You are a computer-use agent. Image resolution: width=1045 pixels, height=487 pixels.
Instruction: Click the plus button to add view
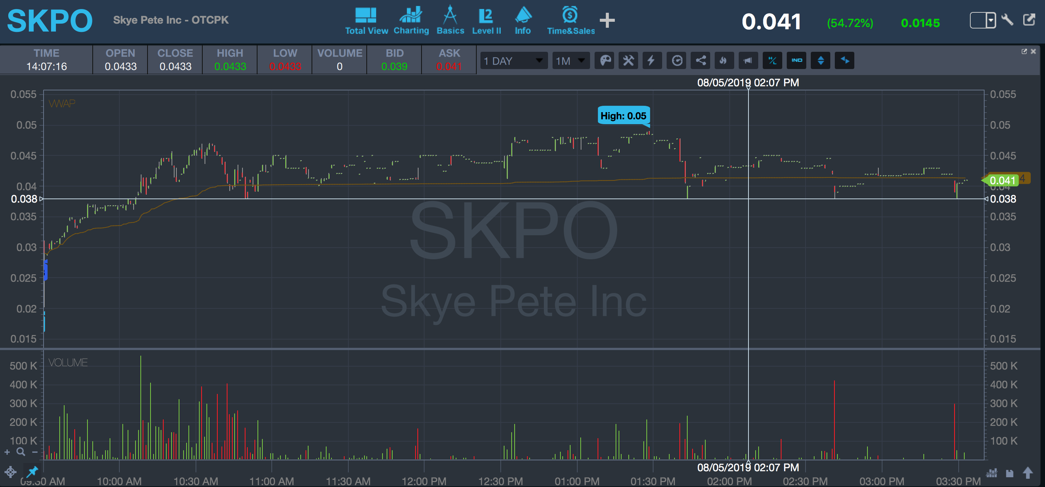607,20
